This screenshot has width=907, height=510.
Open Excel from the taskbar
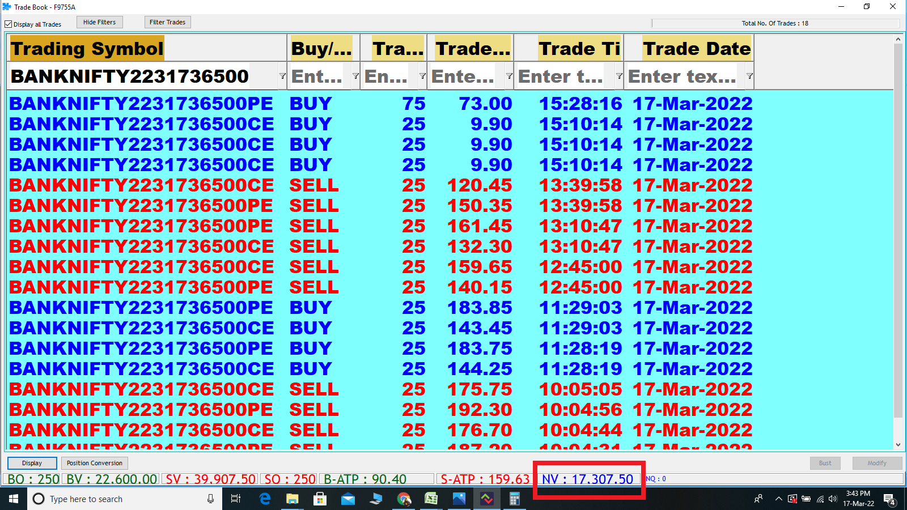click(431, 499)
